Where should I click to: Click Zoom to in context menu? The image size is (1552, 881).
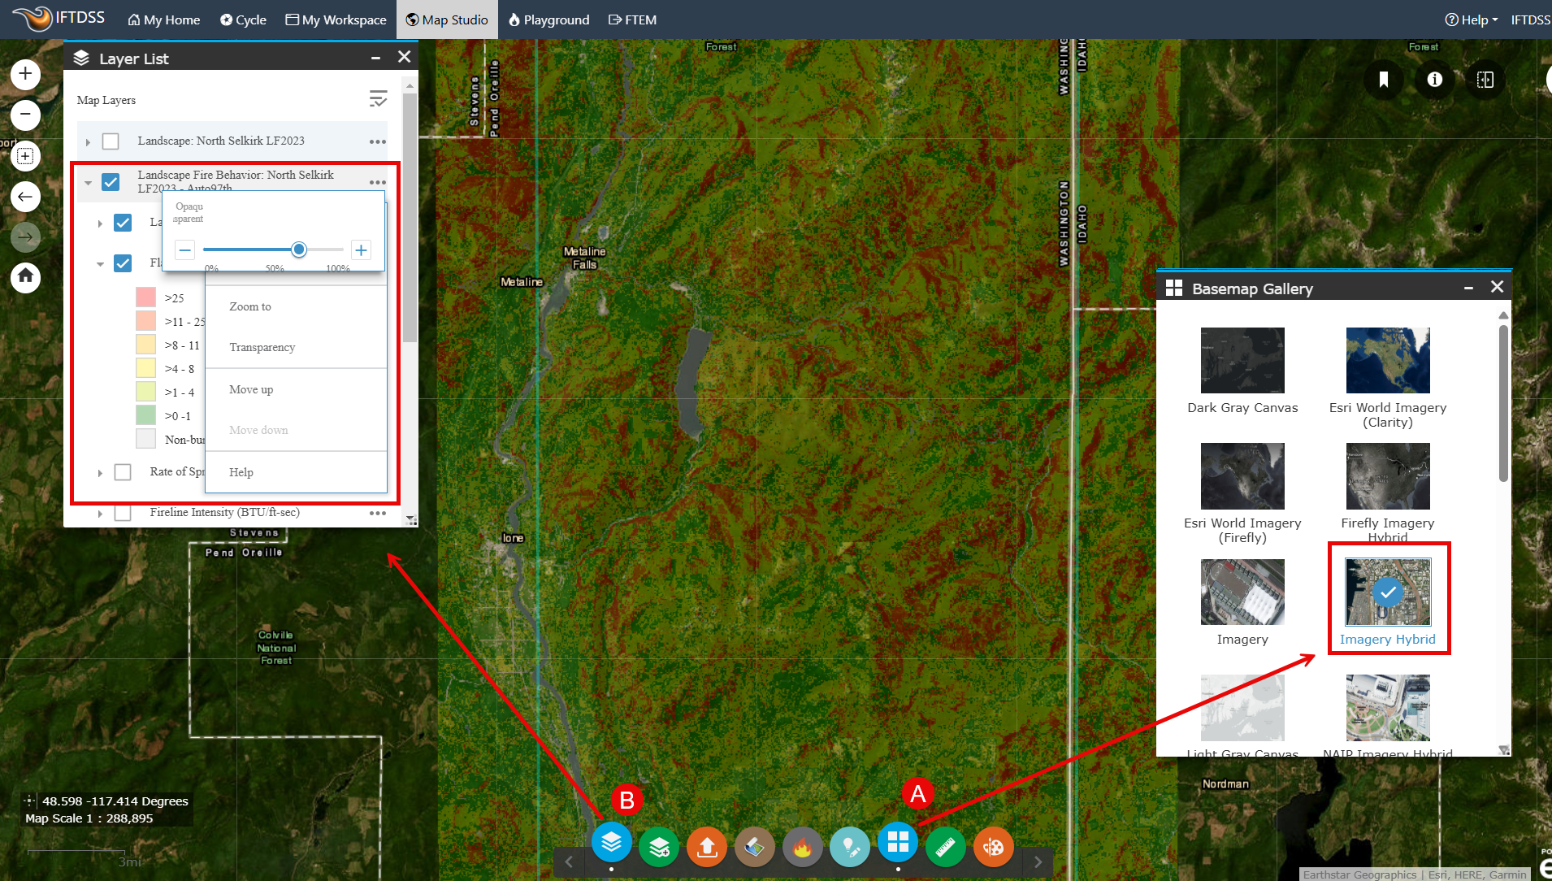[249, 306]
